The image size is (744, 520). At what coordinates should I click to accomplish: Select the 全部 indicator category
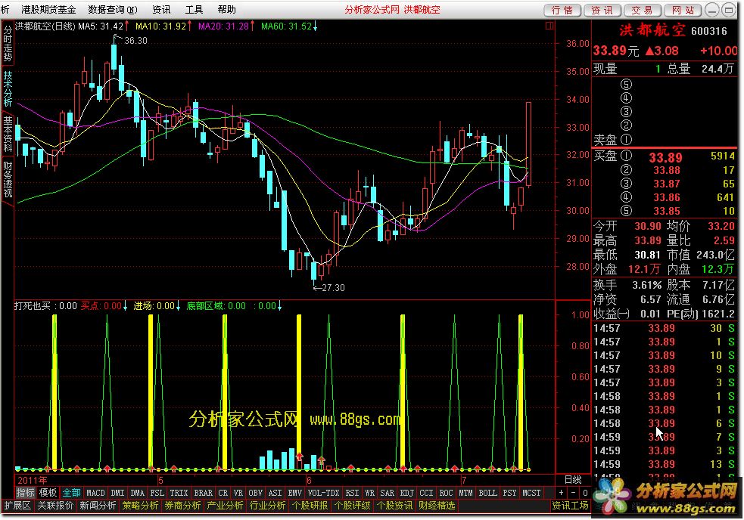tap(71, 493)
